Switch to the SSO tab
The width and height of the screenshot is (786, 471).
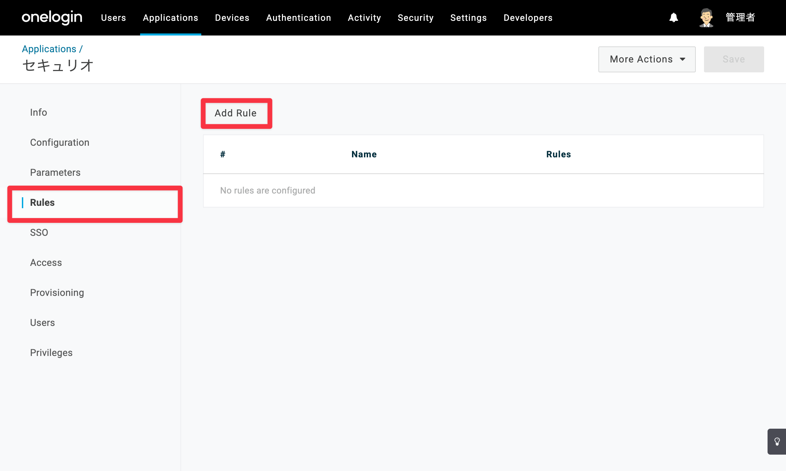39,232
